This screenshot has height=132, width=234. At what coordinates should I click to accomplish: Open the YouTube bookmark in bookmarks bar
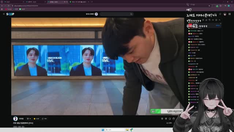point(8,9)
